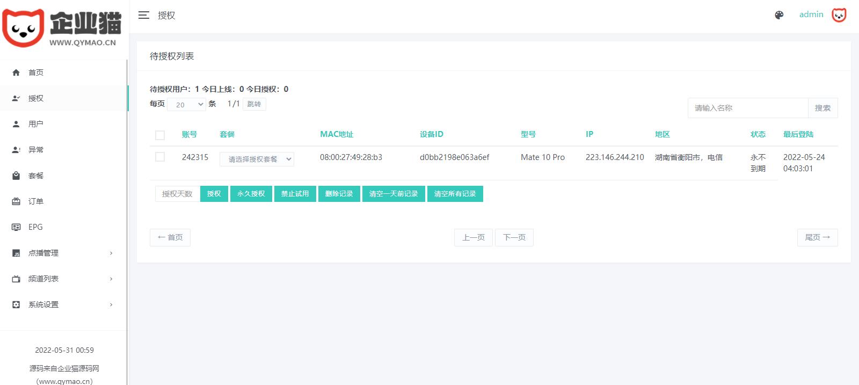Click the gear icon beside 系统设置
Image resolution: width=859 pixels, height=385 pixels.
(16, 304)
